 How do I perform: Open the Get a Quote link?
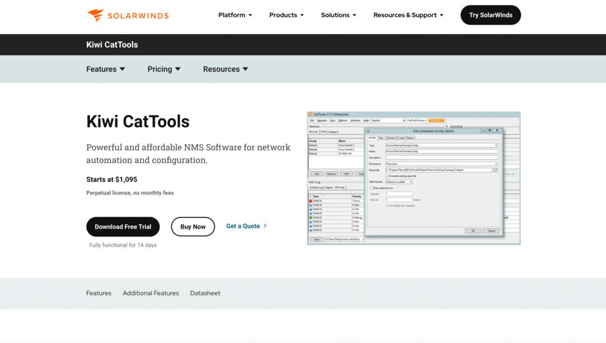[x=243, y=226]
